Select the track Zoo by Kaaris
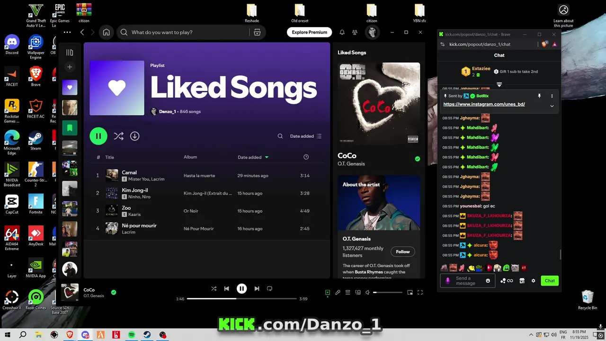 [x=207, y=211]
